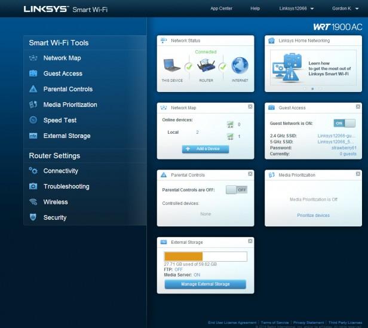
Task: Click the '0 guests' currently value
Action: [348, 154]
